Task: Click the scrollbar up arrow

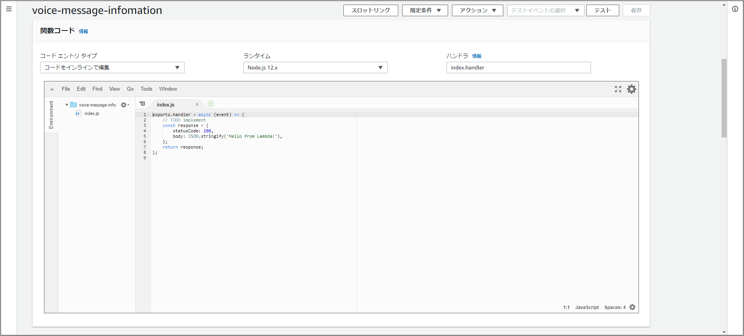Action: (724, 5)
